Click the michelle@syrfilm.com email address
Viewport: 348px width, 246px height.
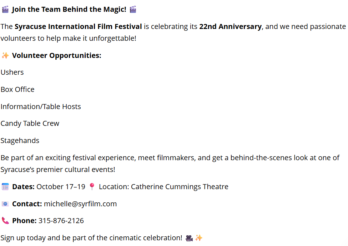coord(80,204)
